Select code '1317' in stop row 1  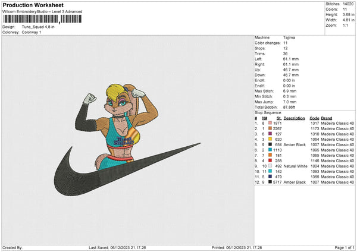315,123
